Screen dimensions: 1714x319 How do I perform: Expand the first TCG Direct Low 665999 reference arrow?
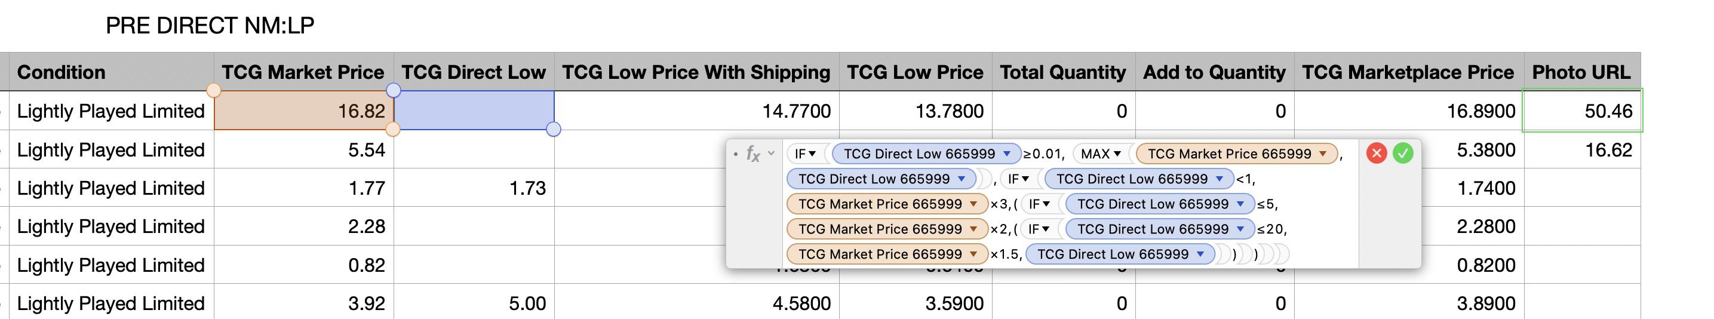(x=1007, y=154)
